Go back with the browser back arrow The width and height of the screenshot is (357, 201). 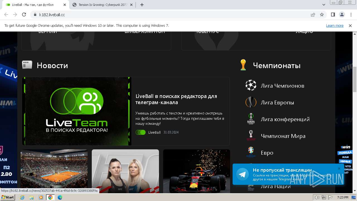[6, 15]
